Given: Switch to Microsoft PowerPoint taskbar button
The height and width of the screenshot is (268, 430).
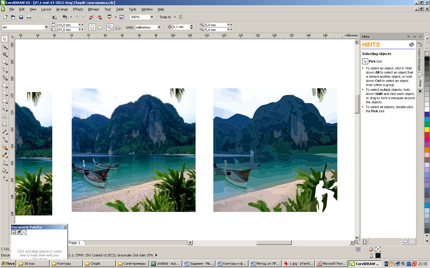Looking at the screenshot, I should [x=331, y=264].
